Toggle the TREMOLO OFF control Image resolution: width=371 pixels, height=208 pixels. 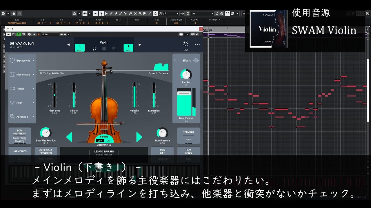tap(188, 136)
